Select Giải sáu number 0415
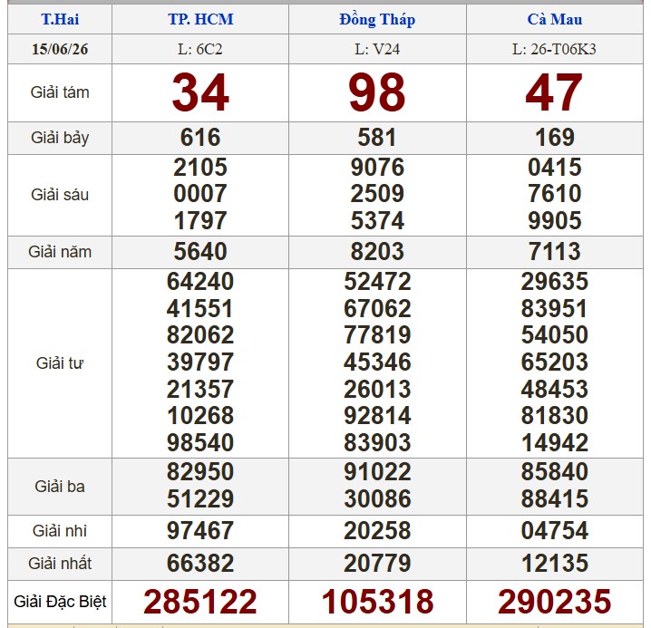 click(x=555, y=168)
